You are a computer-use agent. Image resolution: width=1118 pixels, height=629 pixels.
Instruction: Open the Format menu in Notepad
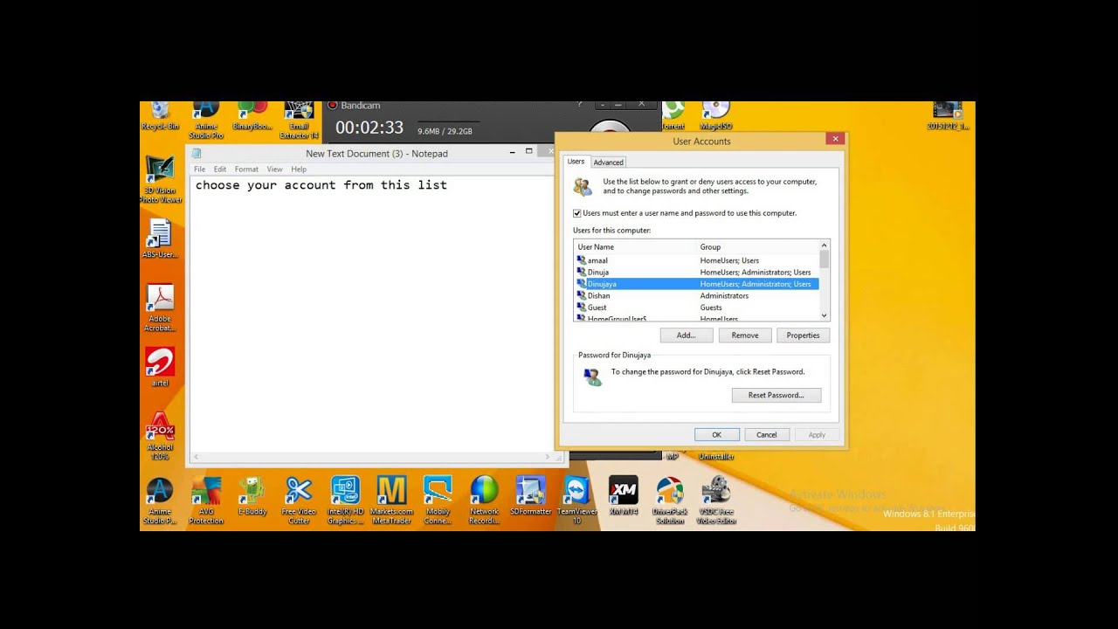(246, 169)
